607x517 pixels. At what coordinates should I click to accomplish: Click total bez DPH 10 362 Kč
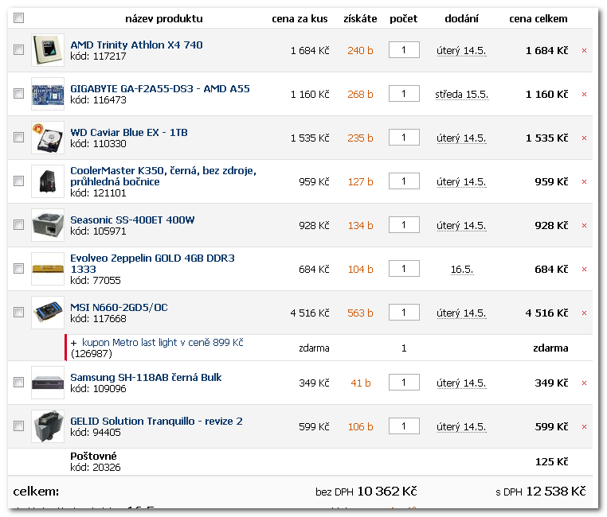366,491
